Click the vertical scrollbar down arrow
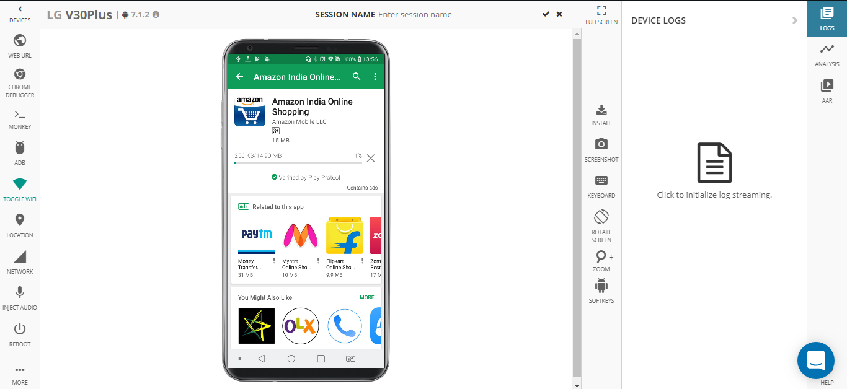The height and width of the screenshot is (389, 847). 577,385
